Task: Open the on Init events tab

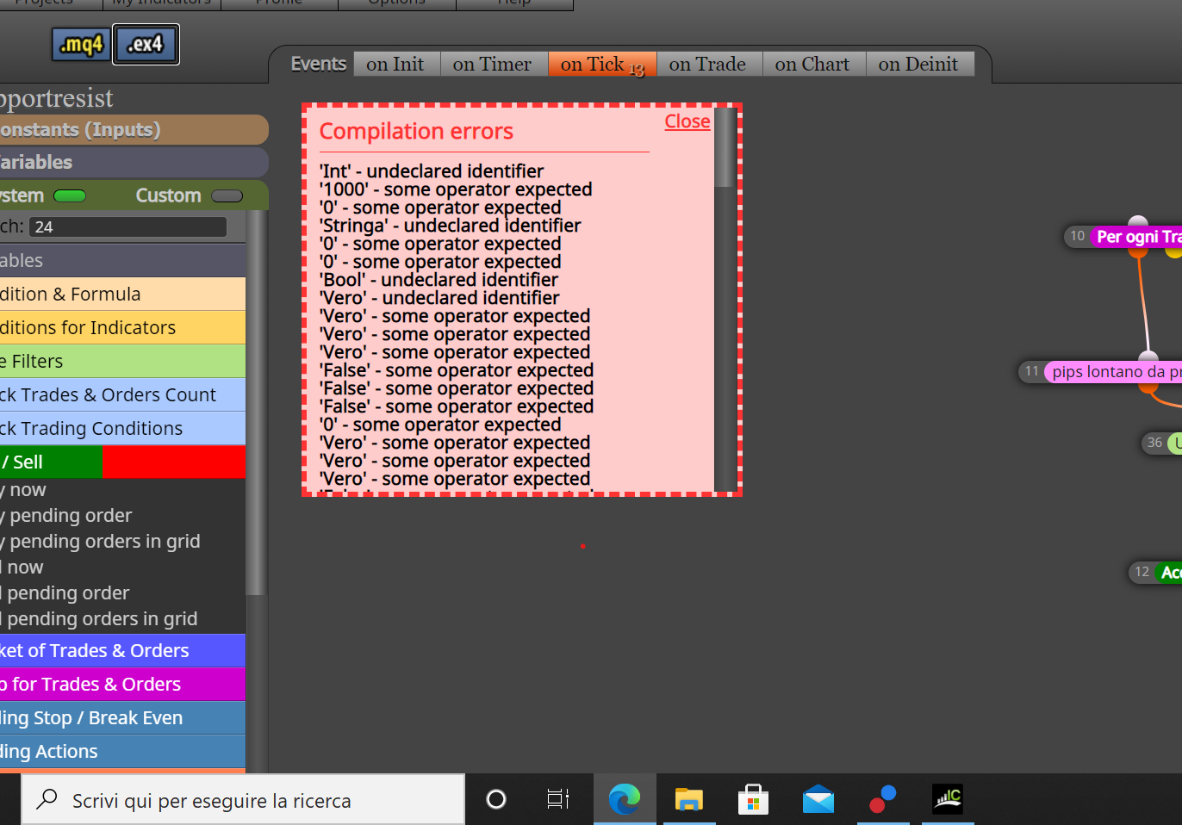Action: click(x=395, y=64)
